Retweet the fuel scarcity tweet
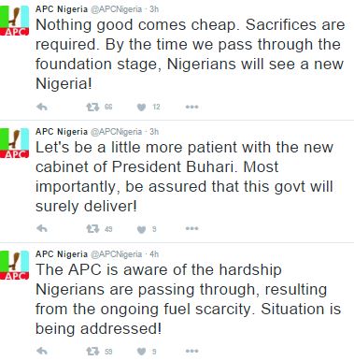 (92, 352)
